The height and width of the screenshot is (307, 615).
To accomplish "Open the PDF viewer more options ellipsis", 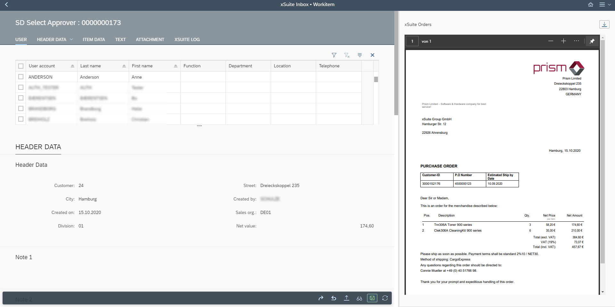I will click(x=577, y=41).
